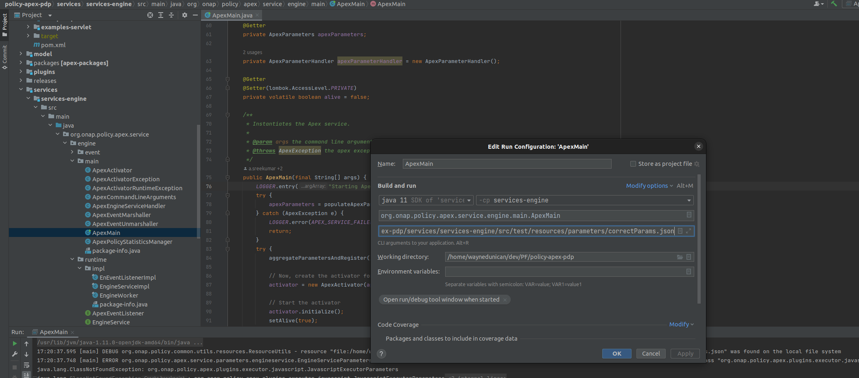The height and width of the screenshot is (378, 859).
Task: Click the build hammer icon
Action: [834, 4]
